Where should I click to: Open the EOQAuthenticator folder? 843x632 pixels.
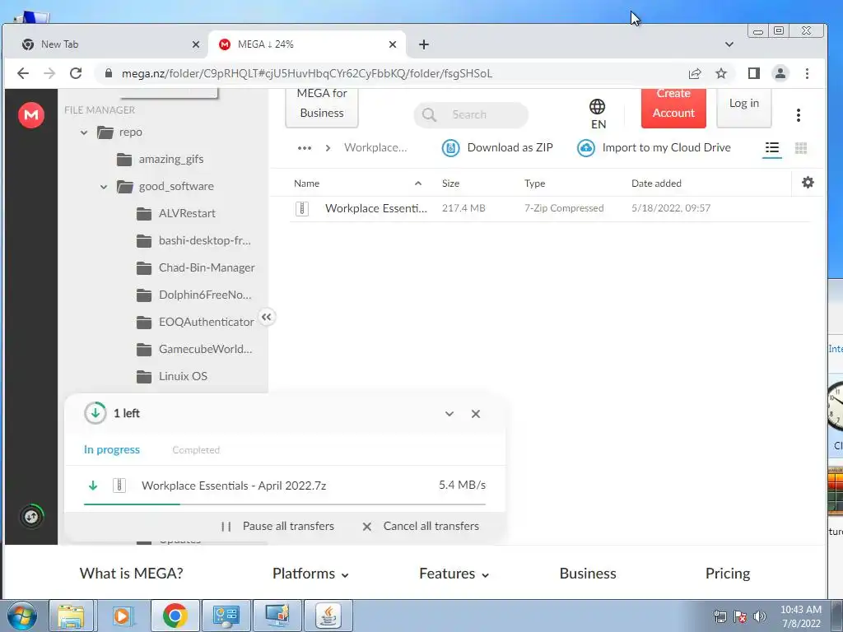pyautogui.click(x=195, y=322)
